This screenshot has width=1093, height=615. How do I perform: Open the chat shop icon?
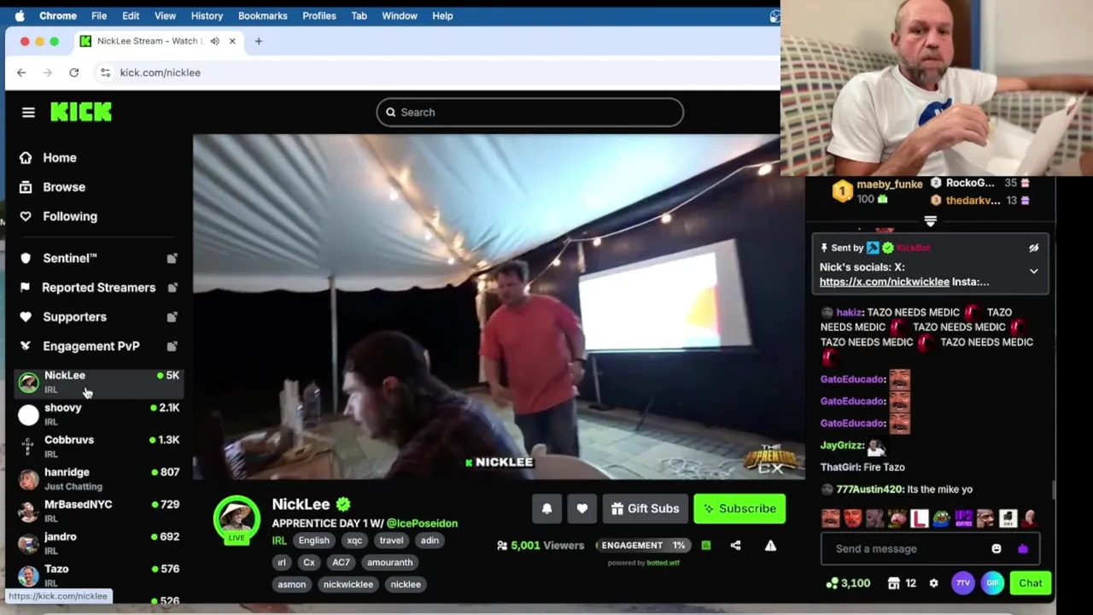[894, 583]
